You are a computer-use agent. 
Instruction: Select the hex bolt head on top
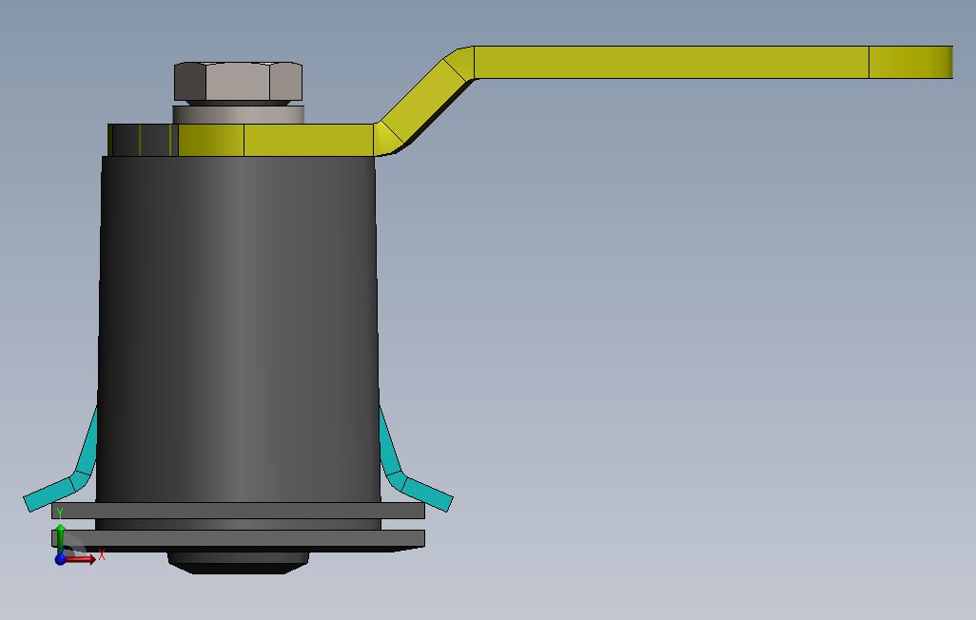(x=238, y=82)
